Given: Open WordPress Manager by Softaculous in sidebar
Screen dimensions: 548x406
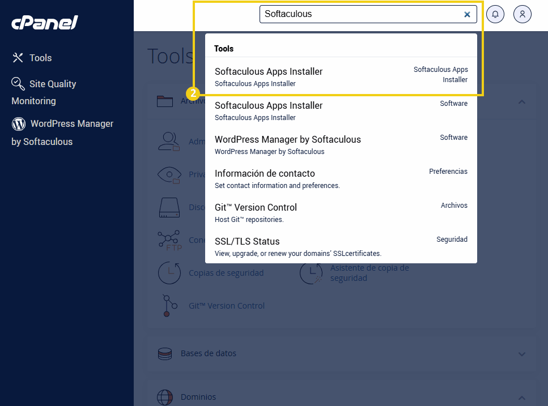Looking at the screenshot, I should tap(62, 133).
